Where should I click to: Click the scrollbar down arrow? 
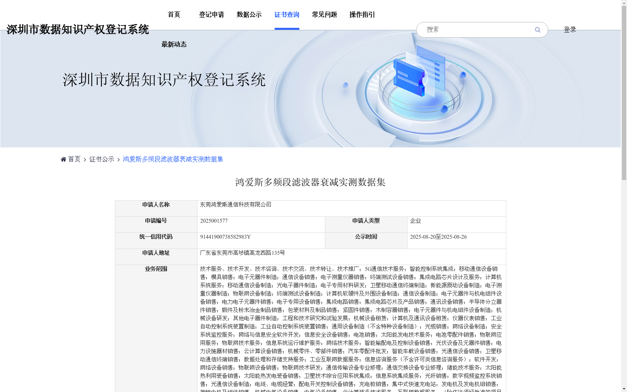point(624,389)
